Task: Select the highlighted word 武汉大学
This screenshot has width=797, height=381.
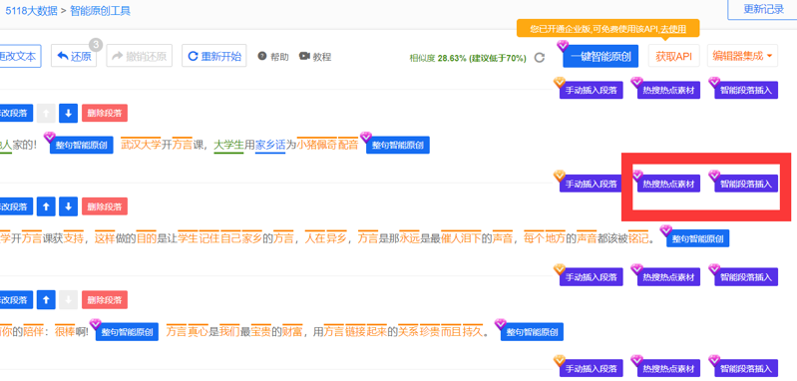Action: tap(141, 145)
